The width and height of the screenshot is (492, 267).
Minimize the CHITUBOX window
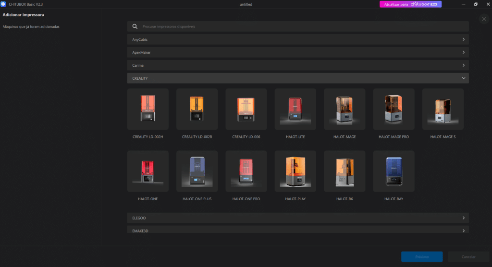coord(463,4)
